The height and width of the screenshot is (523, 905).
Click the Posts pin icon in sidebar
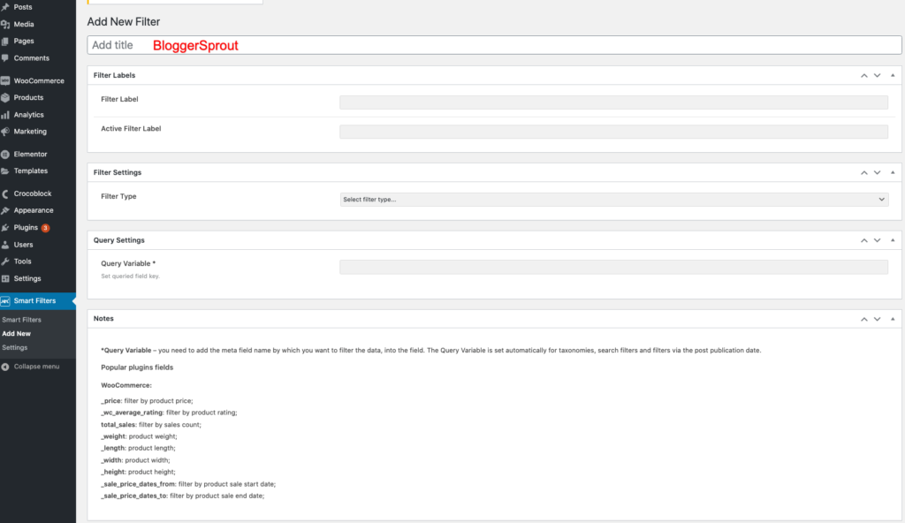coord(5,7)
